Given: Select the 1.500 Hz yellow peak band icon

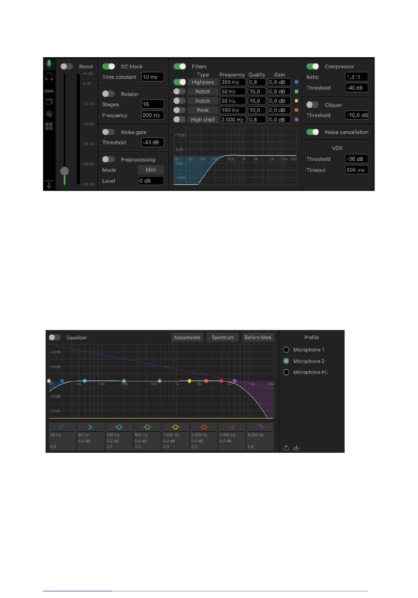Looking at the screenshot, I should tap(175, 427).
